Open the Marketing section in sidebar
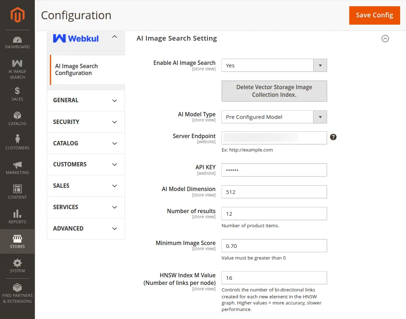406x319 pixels. [x=17, y=167]
